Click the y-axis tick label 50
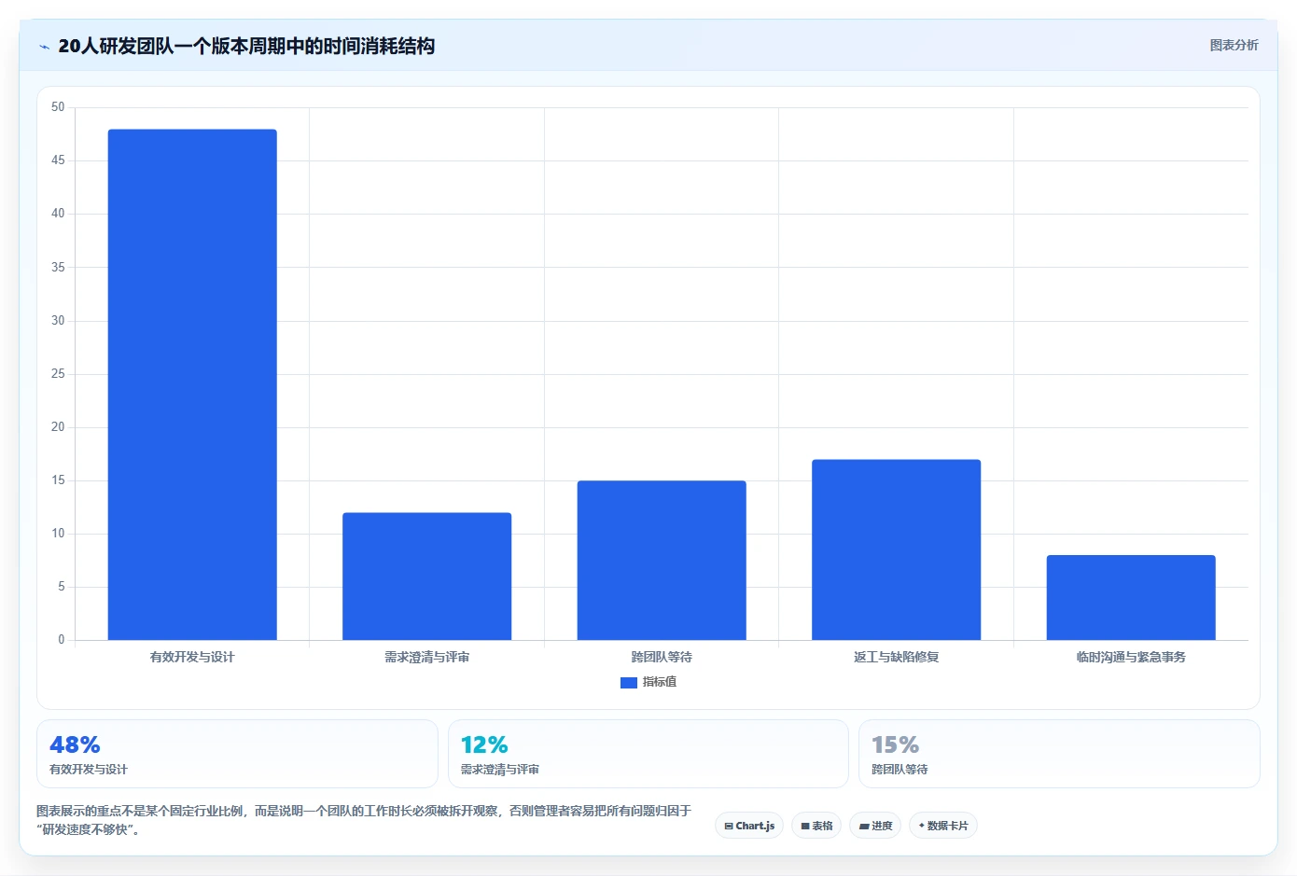 [58, 107]
